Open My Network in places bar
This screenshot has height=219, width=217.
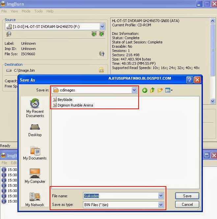click(35, 200)
